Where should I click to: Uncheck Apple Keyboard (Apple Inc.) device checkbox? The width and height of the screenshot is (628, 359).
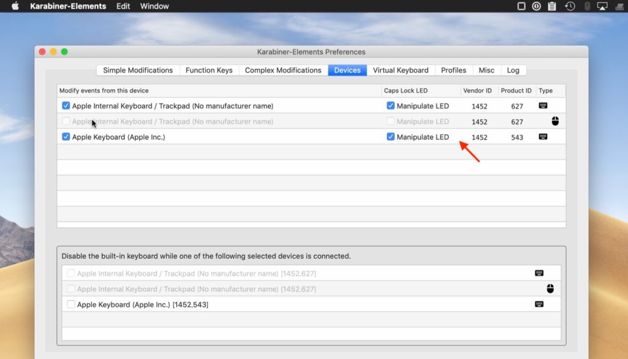click(x=66, y=137)
